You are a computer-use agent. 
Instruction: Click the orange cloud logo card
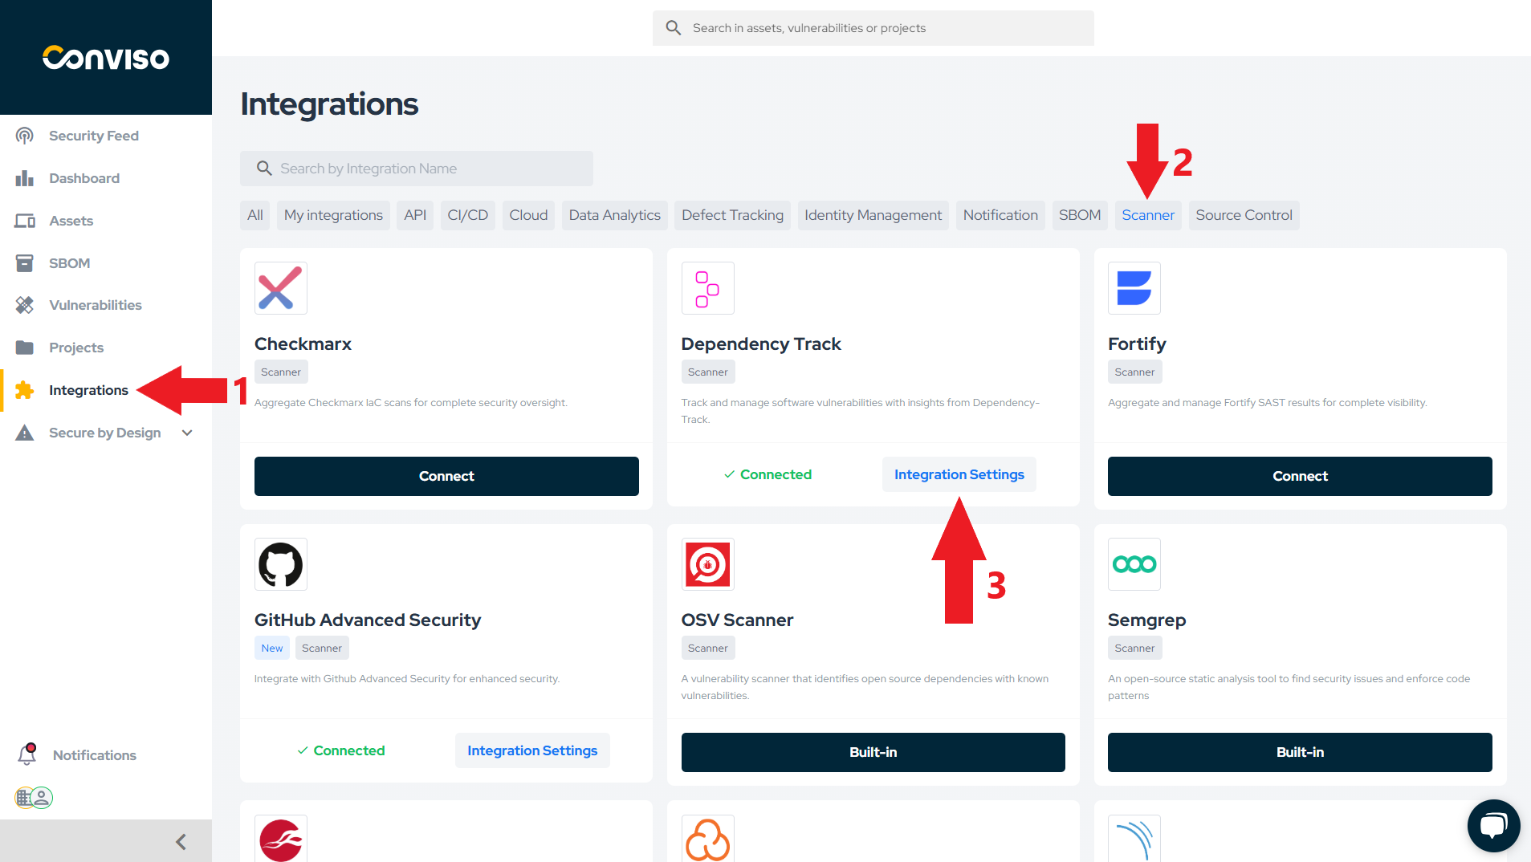[708, 840]
